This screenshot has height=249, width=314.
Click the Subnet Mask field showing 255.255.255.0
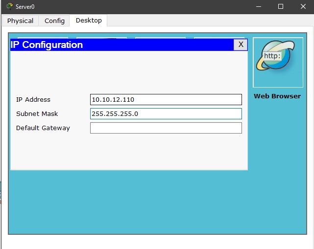tap(166, 113)
